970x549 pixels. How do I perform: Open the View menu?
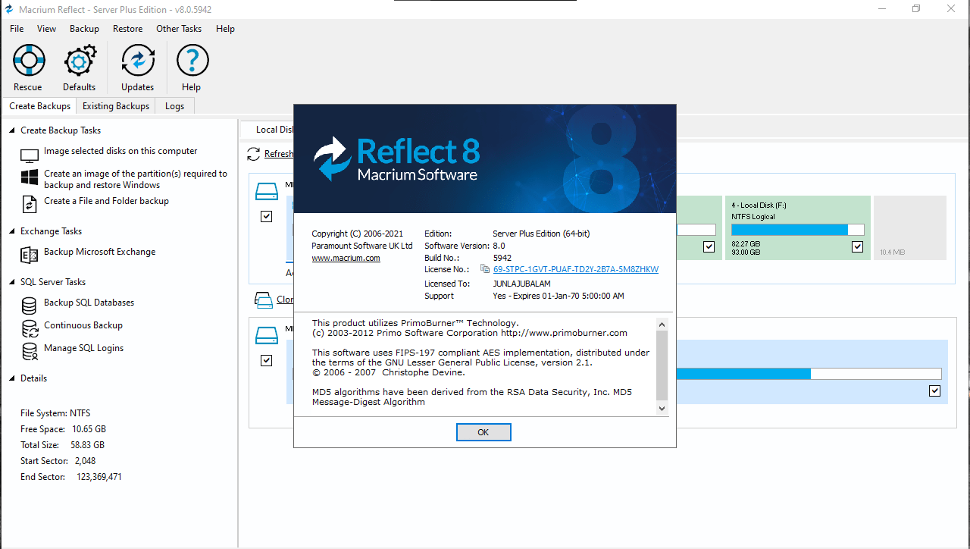pos(47,29)
